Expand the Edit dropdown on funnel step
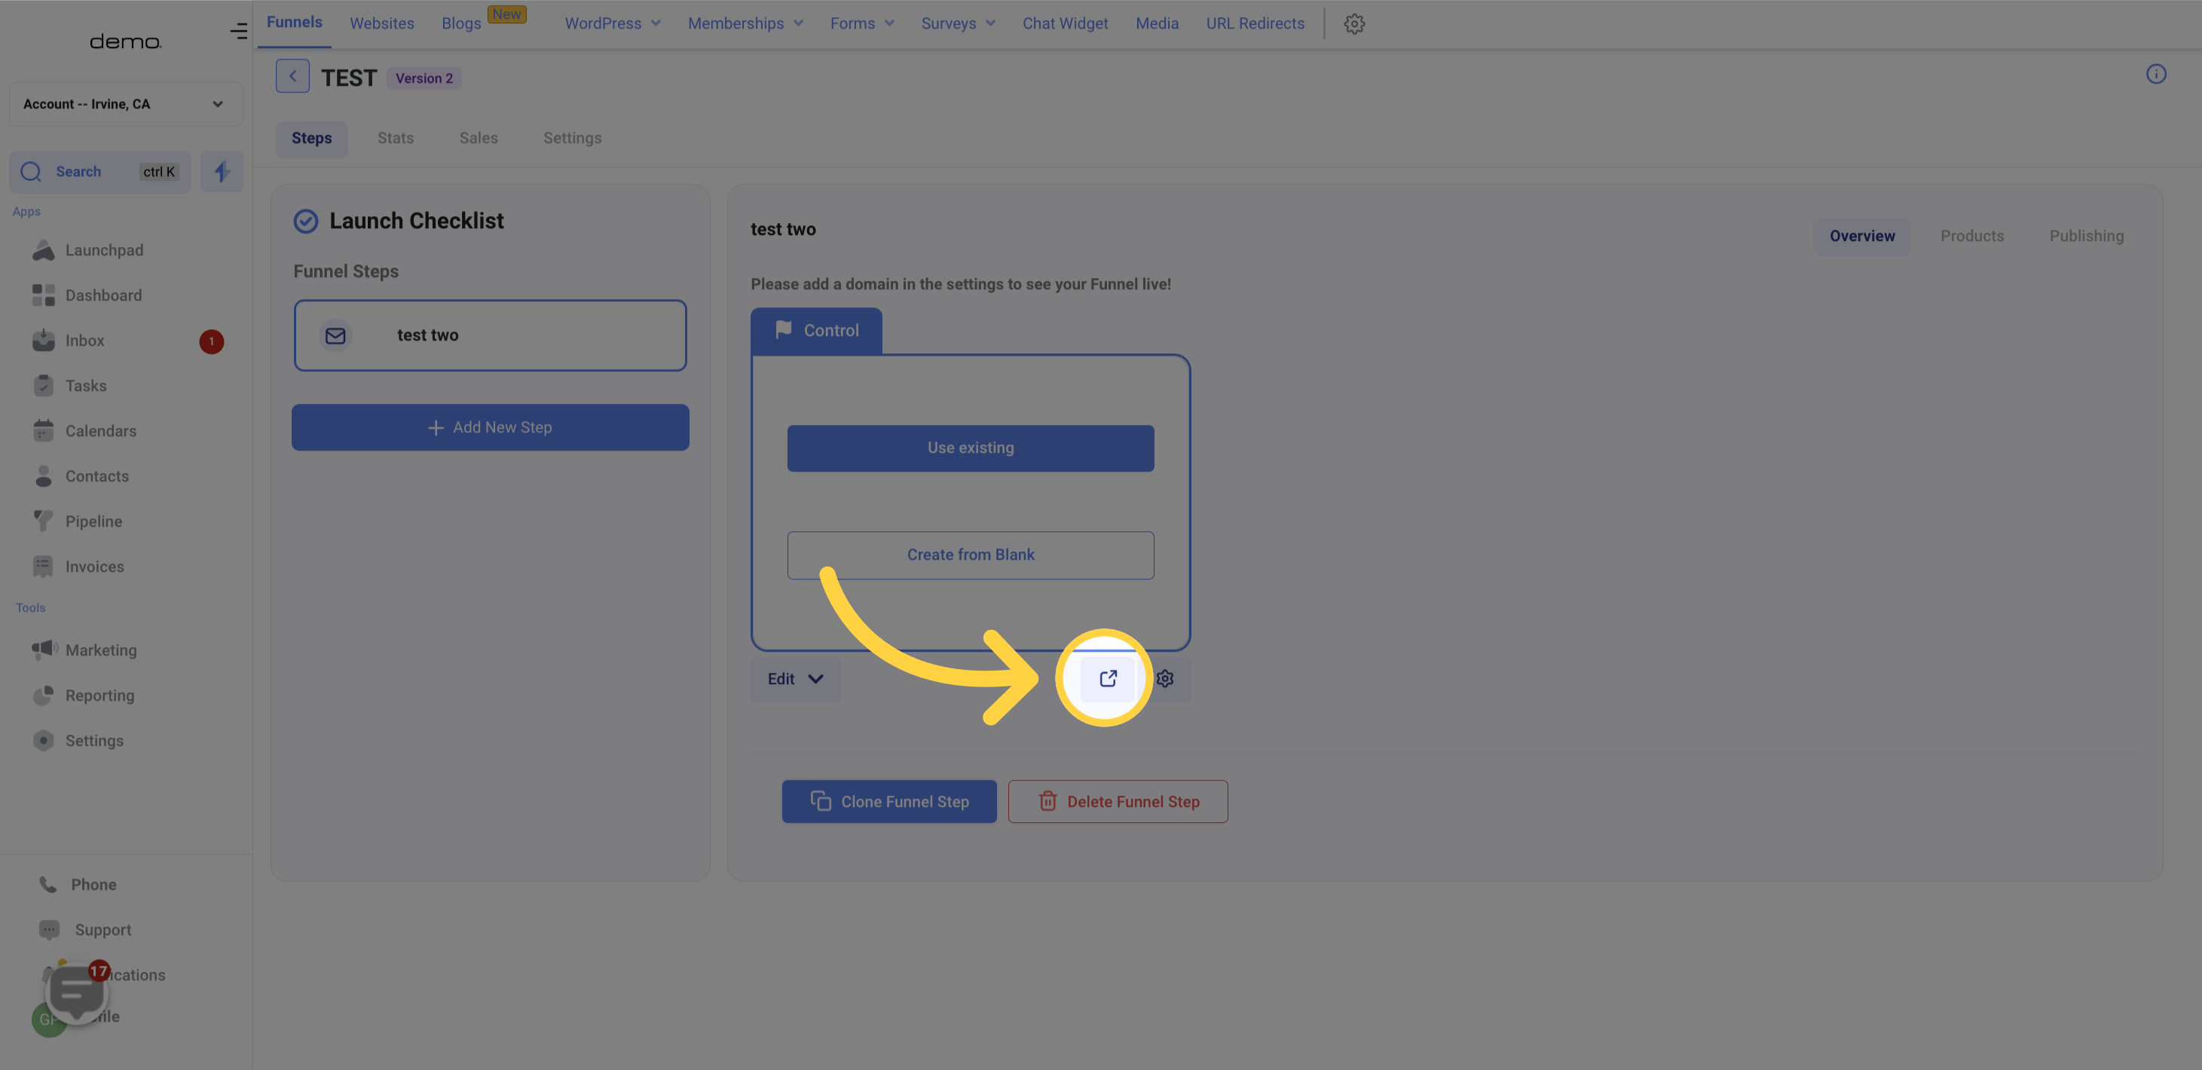The width and height of the screenshot is (2202, 1070). pos(795,678)
